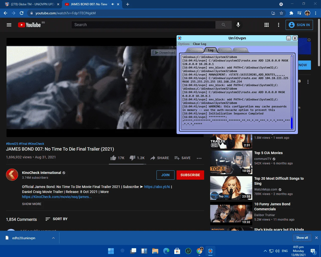
Task: Open a new Chrome tab
Action: tap(128, 4)
